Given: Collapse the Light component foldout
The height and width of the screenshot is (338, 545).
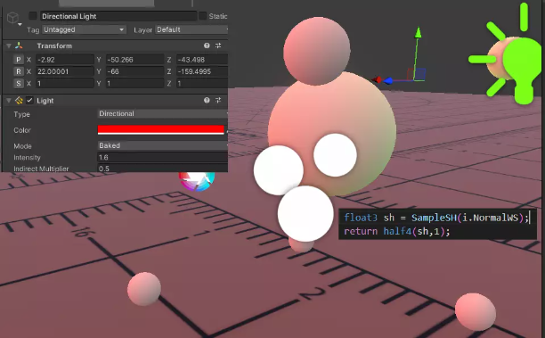Looking at the screenshot, I should (9, 101).
